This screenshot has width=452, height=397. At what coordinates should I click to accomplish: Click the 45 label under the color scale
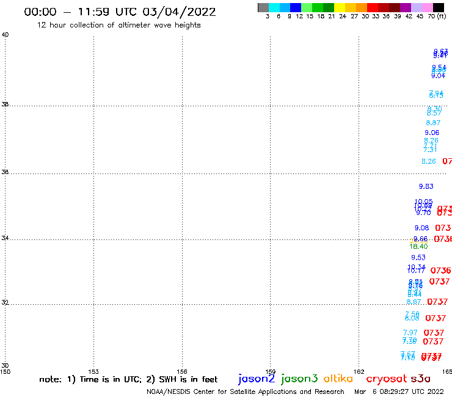pos(420,16)
